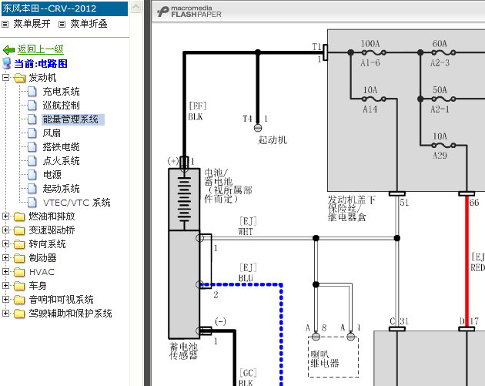
Task: Click the 返回上一级 link
Action: pos(41,49)
